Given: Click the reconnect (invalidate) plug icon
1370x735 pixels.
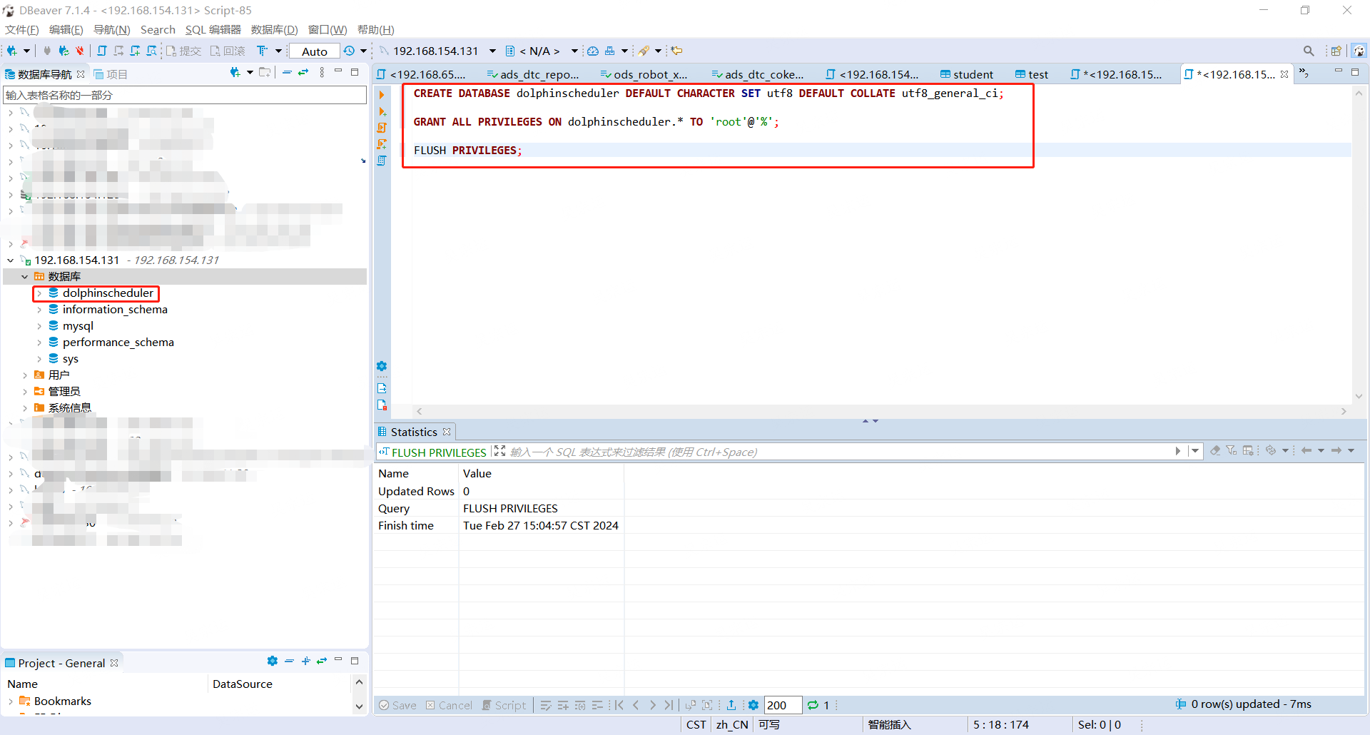Looking at the screenshot, I should 64,51.
